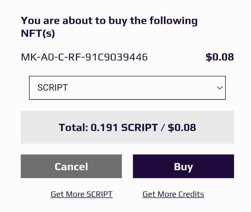
Task: Click the $0.08 value in the Total line
Action: coord(182,127)
